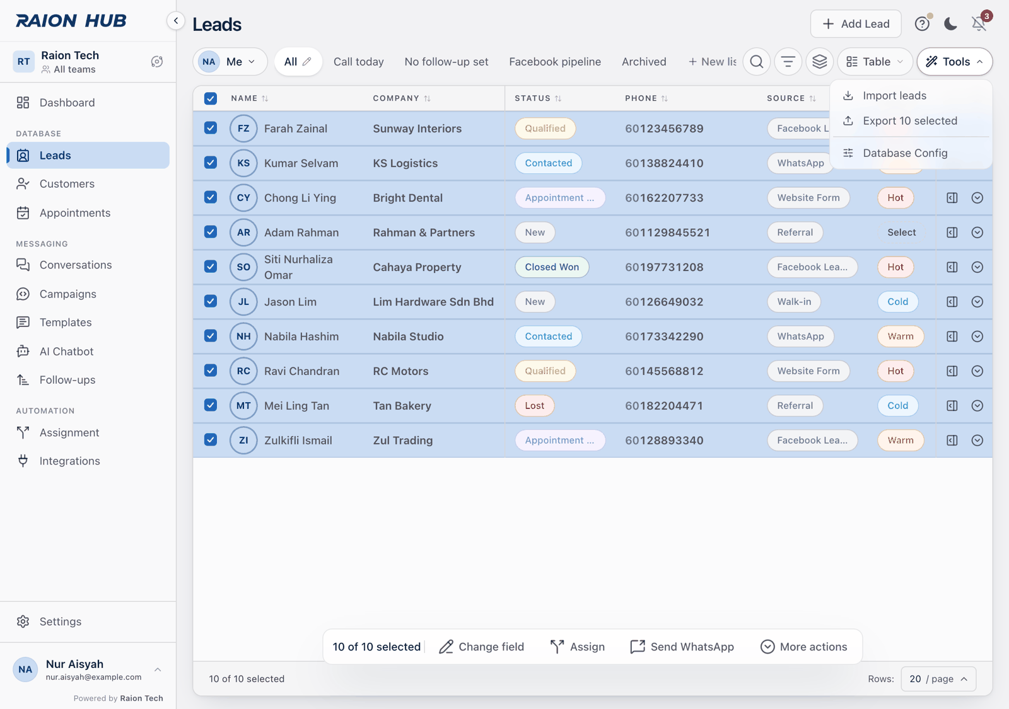
Task: Click the layers grouping icon
Action: point(819,62)
